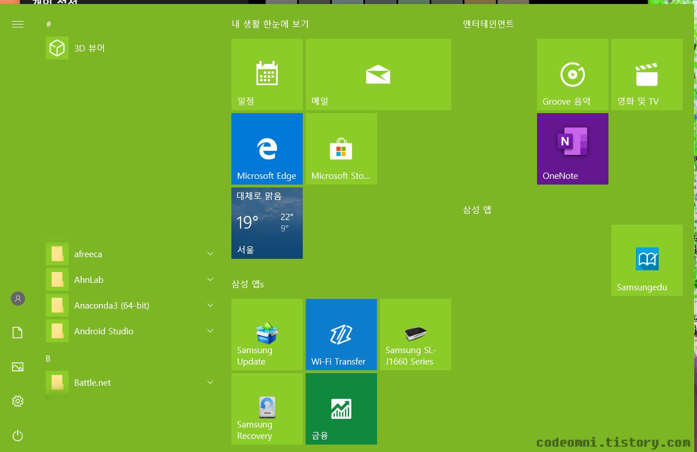Image resolution: width=697 pixels, height=452 pixels.
Task: Expand the Battle.net folder chevron
Action: [210, 382]
